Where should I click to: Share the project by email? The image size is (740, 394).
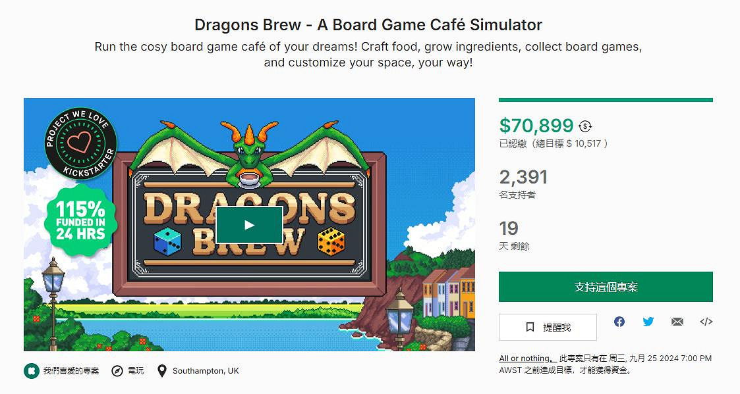click(x=677, y=322)
